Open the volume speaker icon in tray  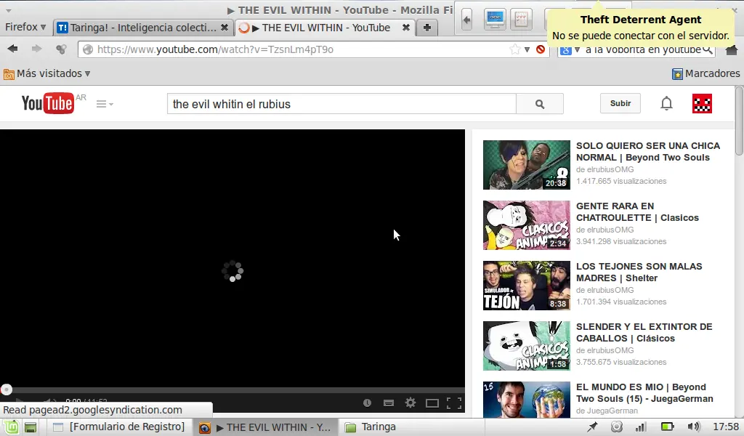pyautogui.click(x=693, y=427)
